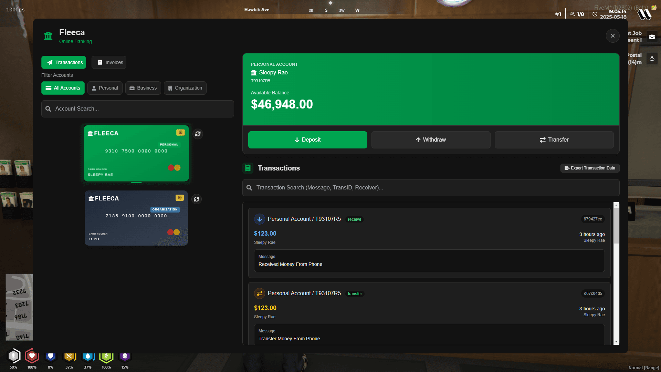The image size is (661, 372).
Task: Toggle the Business accounts filter
Action: (x=143, y=88)
